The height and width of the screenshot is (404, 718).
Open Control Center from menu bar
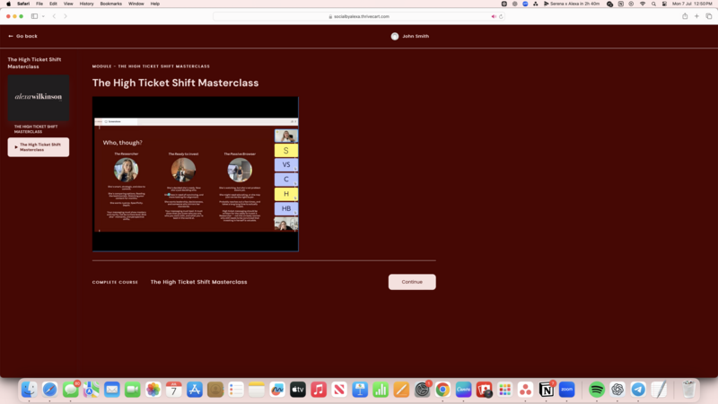(664, 4)
